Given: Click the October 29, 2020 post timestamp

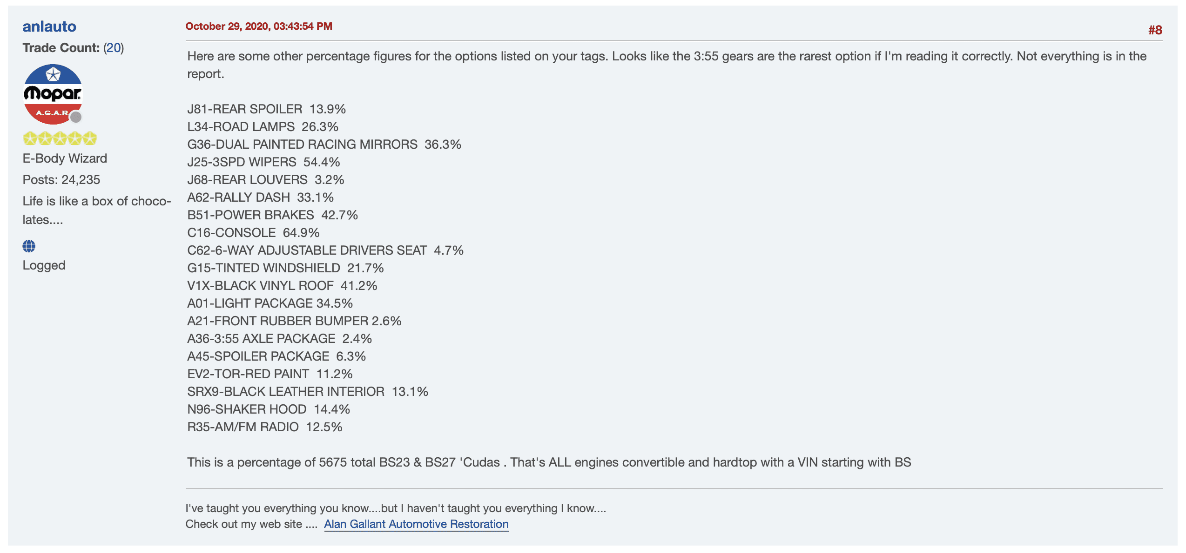Looking at the screenshot, I should 259,26.
